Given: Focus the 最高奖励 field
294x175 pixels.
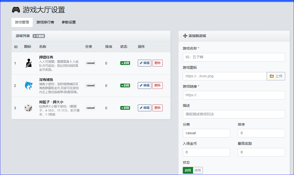Looking at the screenshot, I should coord(261,152).
